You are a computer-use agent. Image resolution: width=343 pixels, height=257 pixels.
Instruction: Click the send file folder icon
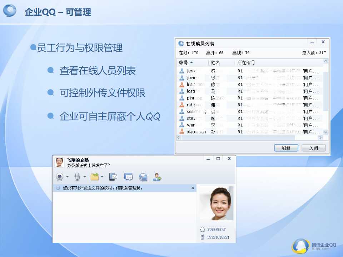[94, 177]
